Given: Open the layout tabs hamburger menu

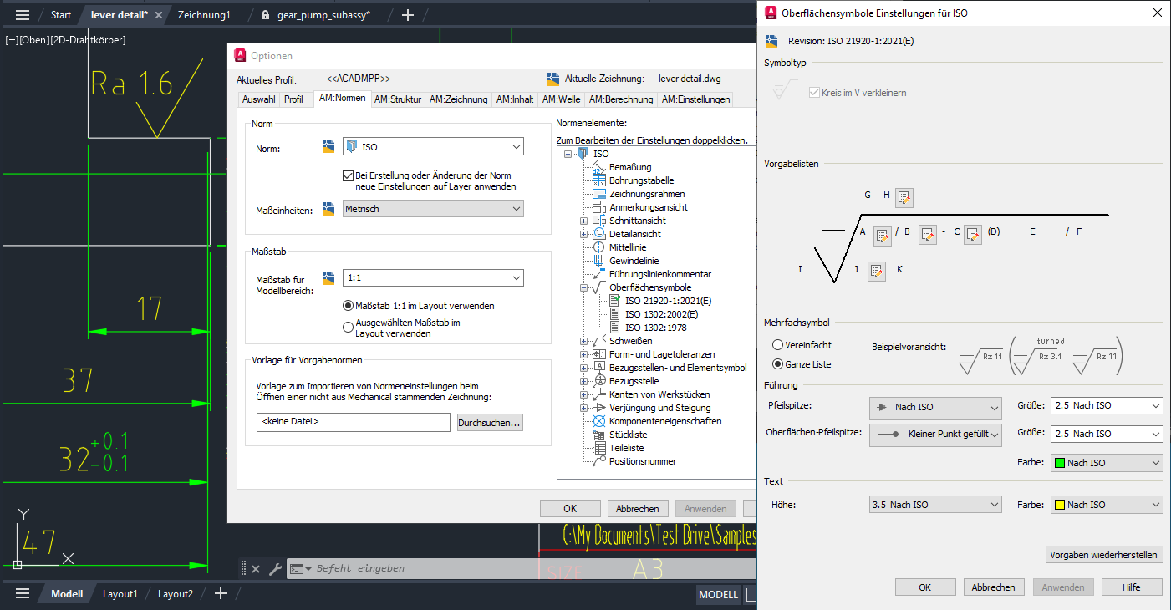Looking at the screenshot, I should point(23,594).
